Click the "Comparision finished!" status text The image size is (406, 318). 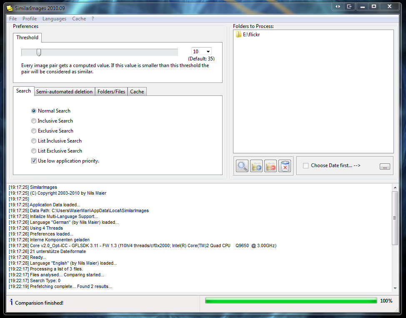[x=39, y=303]
